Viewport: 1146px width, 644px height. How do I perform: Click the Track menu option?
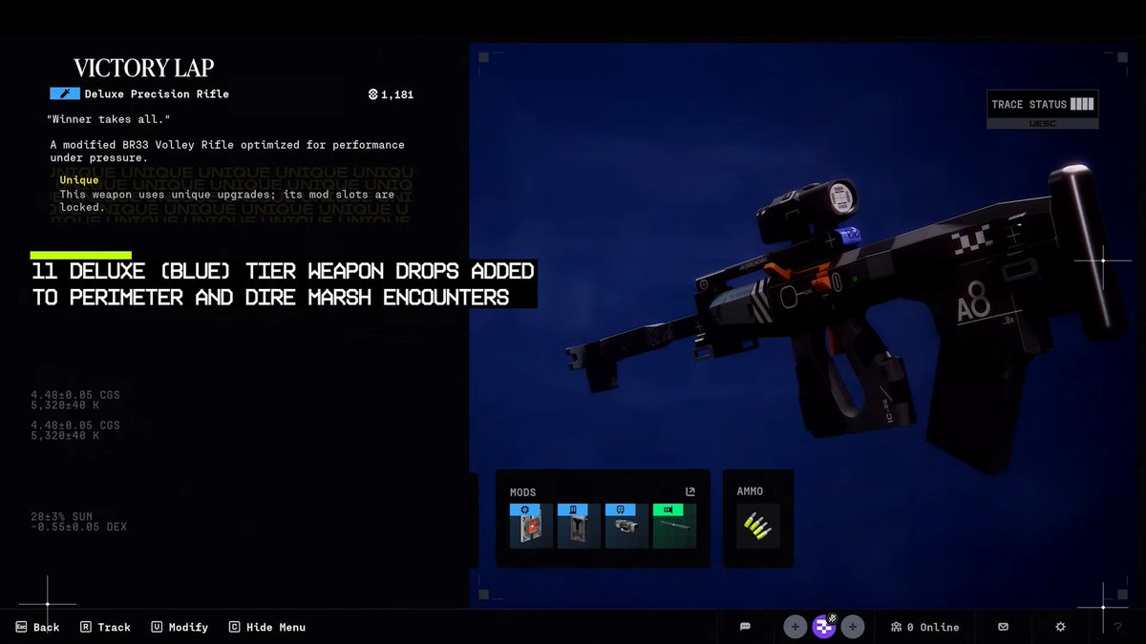tap(105, 627)
